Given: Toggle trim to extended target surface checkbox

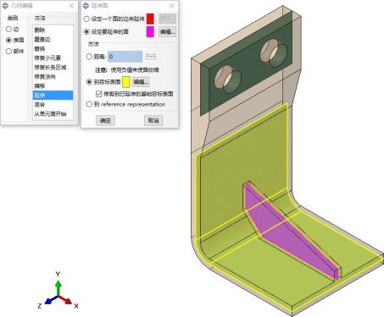Looking at the screenshot, I should tap(98, 94).
